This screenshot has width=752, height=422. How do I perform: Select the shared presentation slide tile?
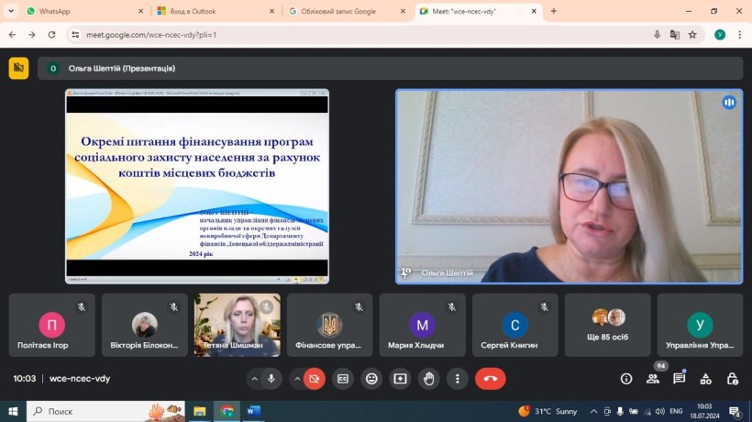click(197, 186)
